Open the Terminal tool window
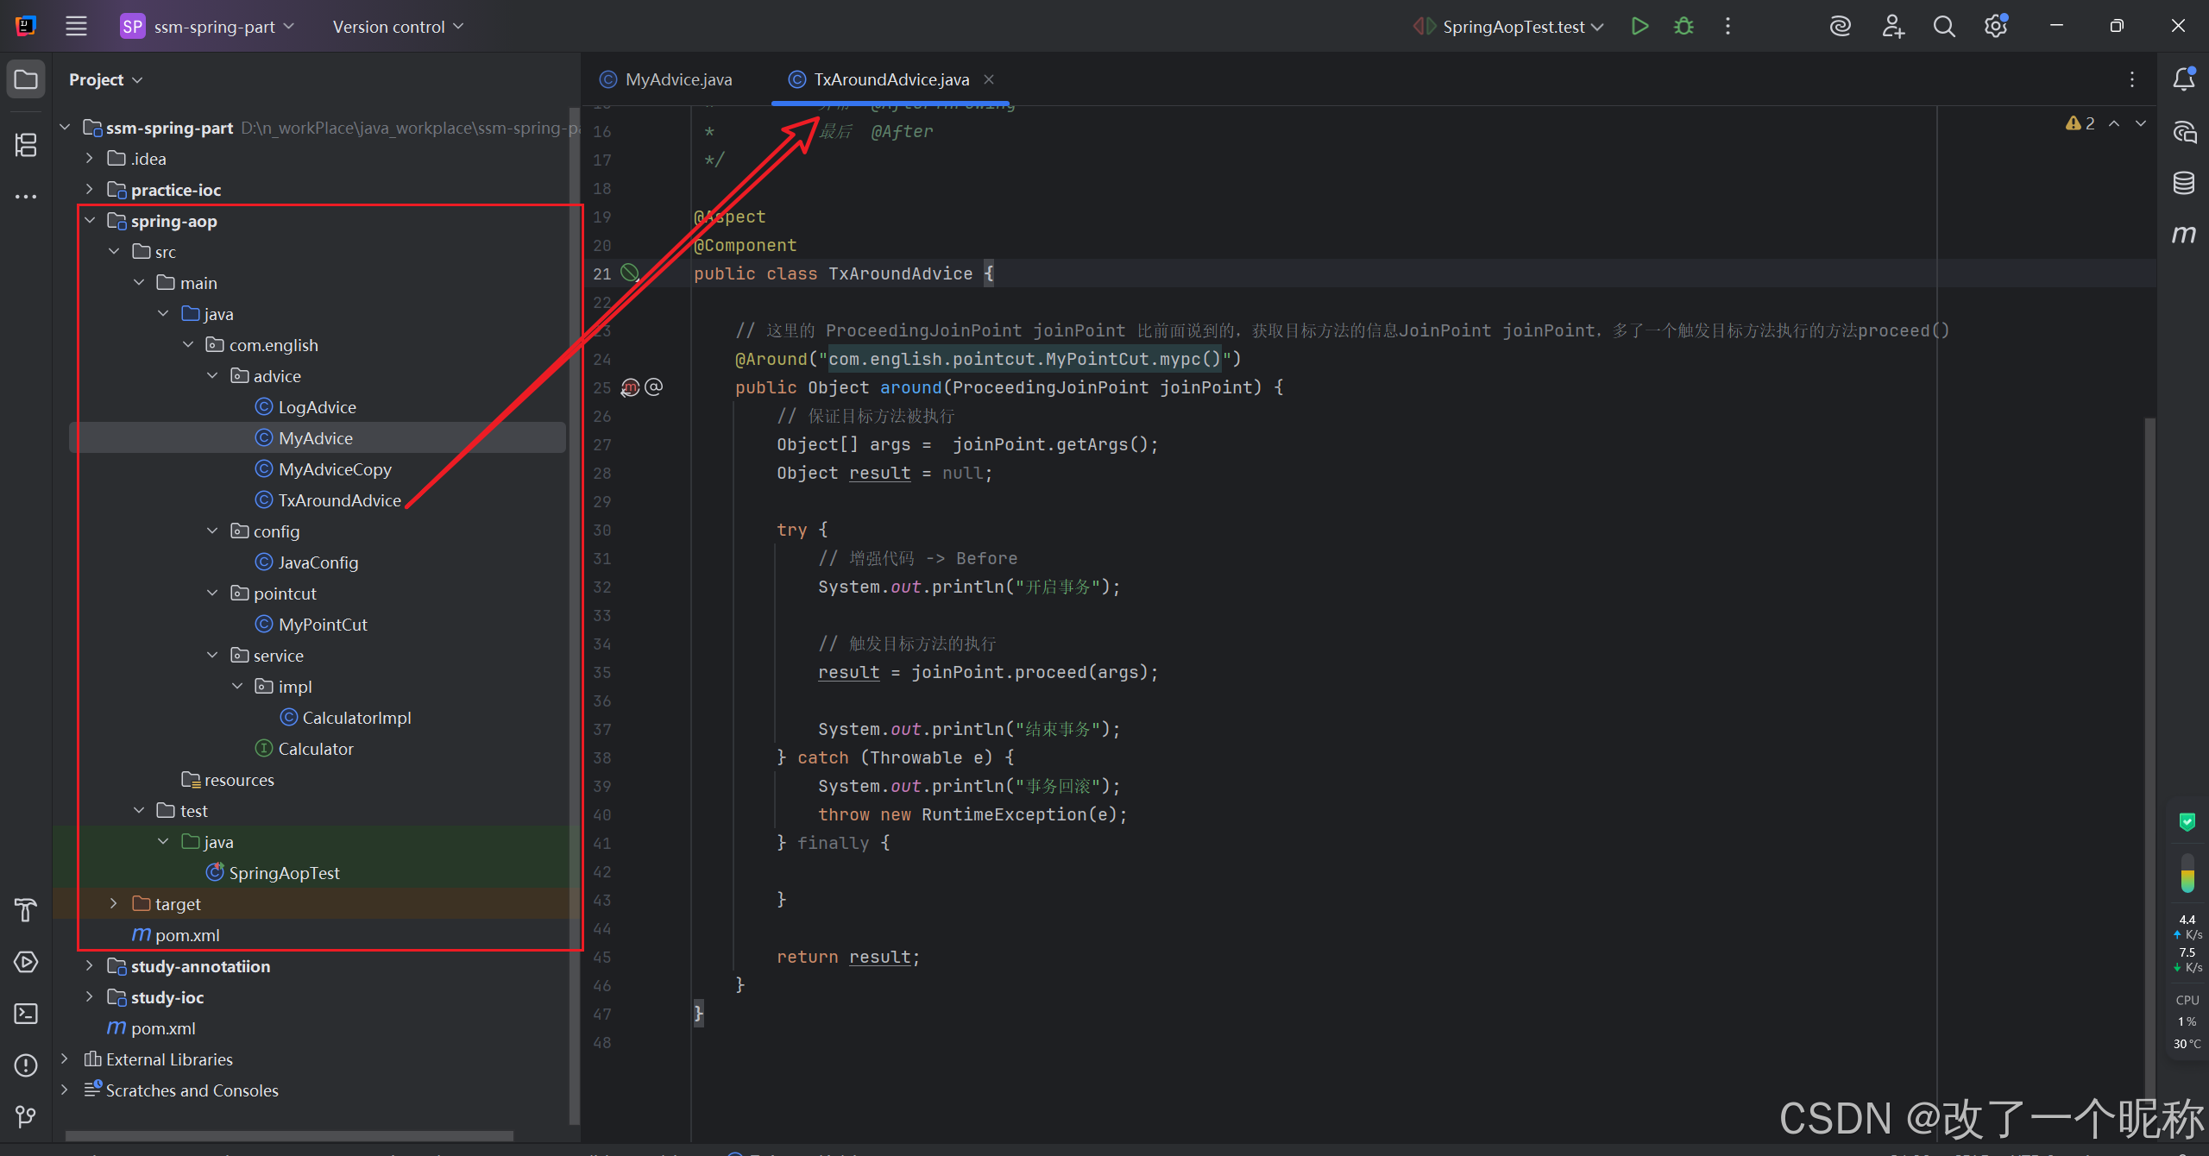 pos(26,1014)
